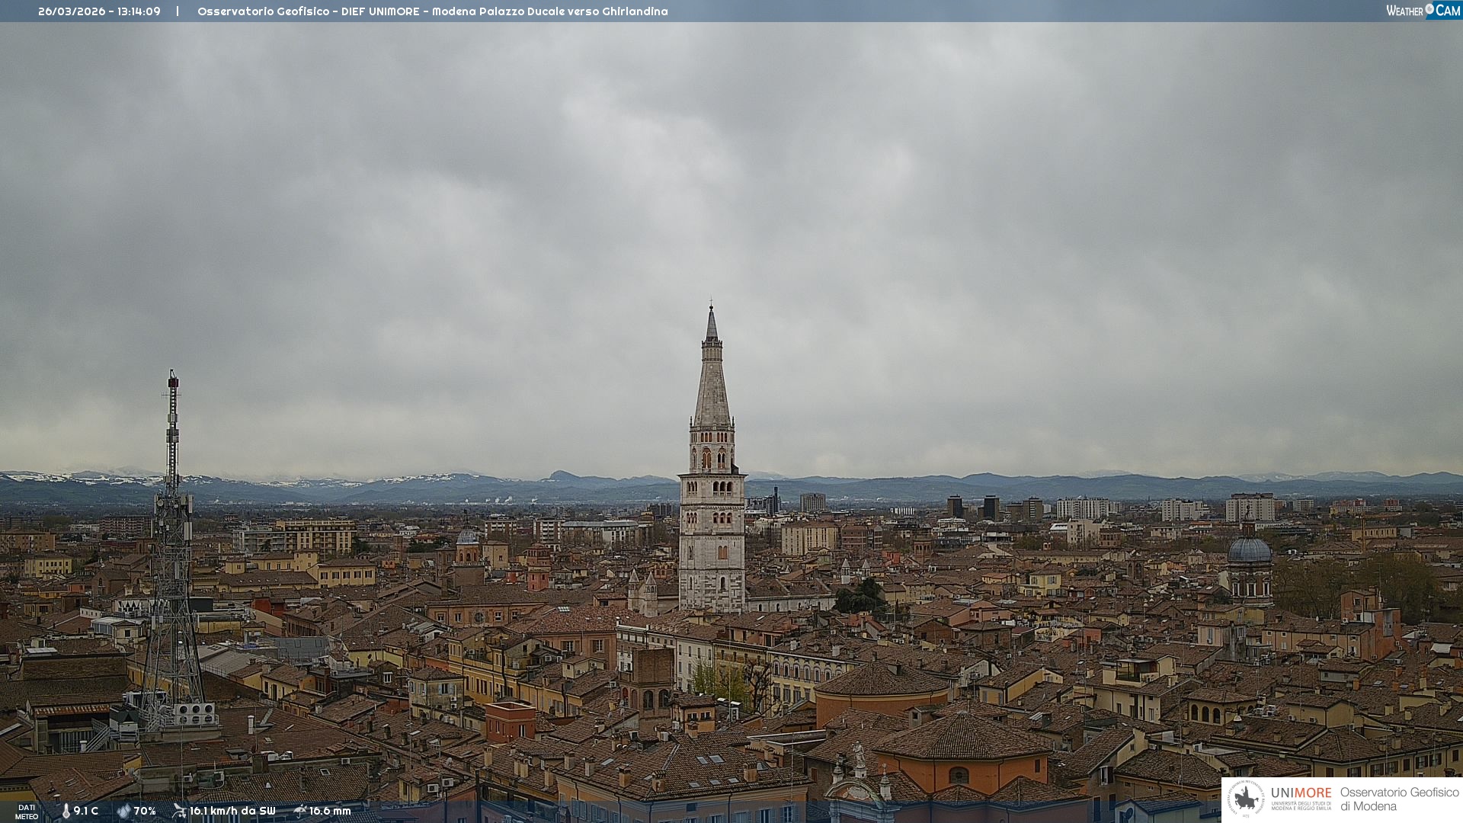Click the 16.1 km/h da SW wind reading
The width and height of the screenshot is (1463, 823).
point(232,811)
